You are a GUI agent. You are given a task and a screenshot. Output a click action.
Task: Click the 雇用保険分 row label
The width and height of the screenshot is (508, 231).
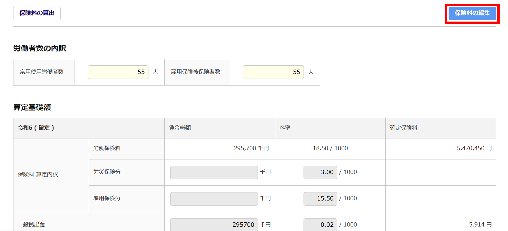tap(107, 198)
